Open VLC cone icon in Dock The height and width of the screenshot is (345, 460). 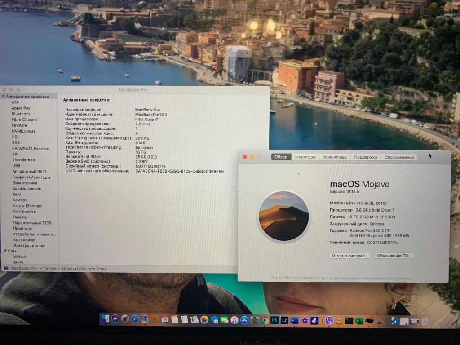(339, 321)
